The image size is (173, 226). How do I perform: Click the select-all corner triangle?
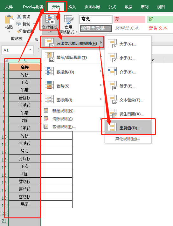point(6,60)
